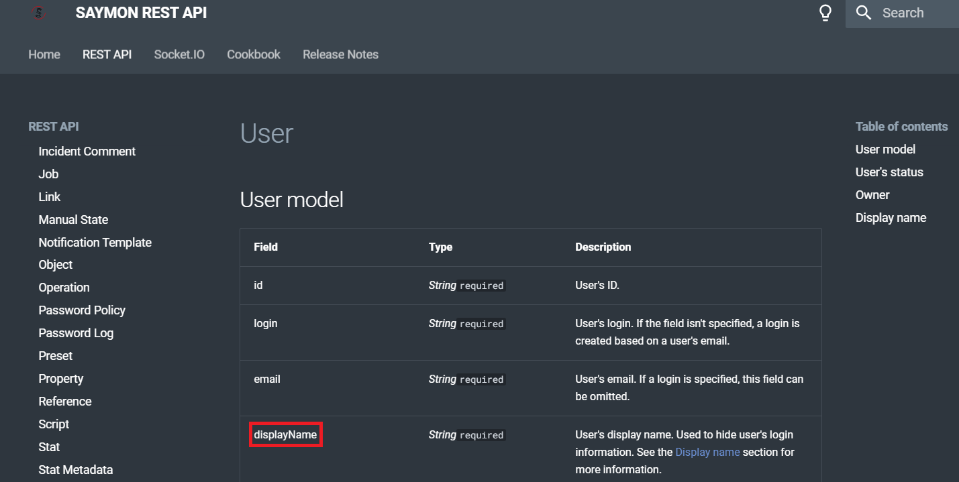Screen dimensions: 959x482
Task: Click the String required type for login
Action: tap(467, 324)
